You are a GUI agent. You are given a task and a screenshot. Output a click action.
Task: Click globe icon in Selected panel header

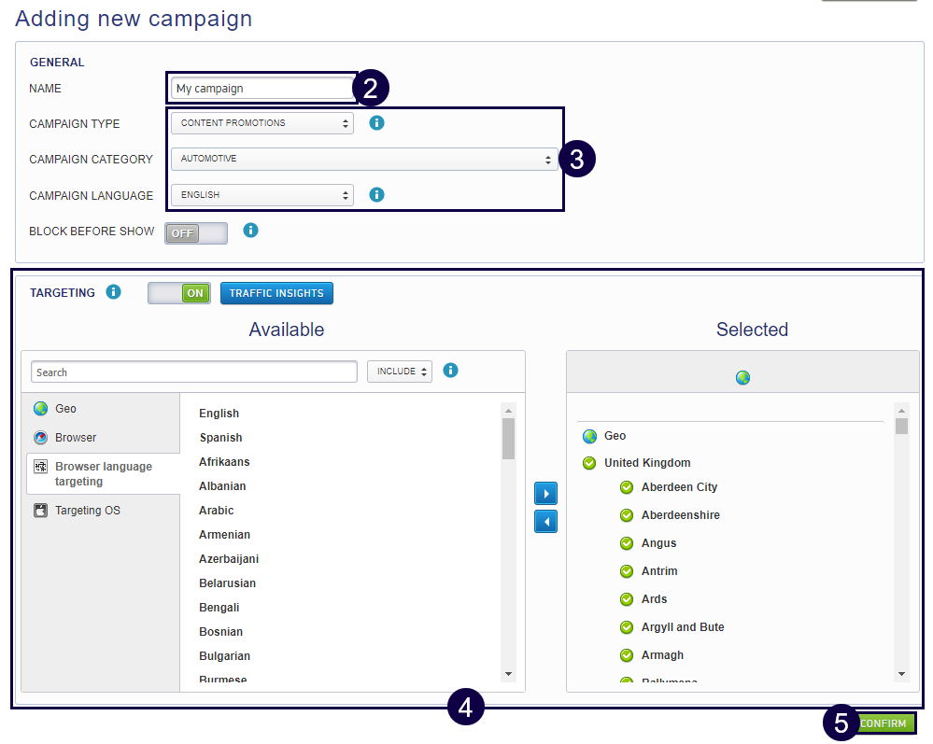(x=742, y=378)
